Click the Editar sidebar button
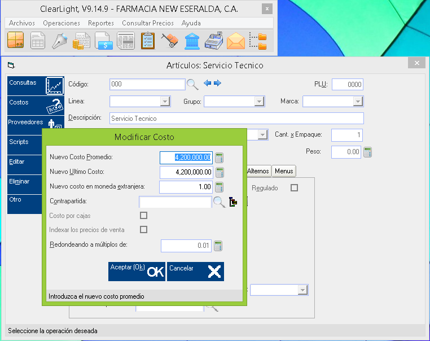 pos(25,165)
